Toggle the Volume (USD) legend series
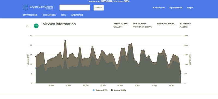The image size is (218, 99). 118,90
